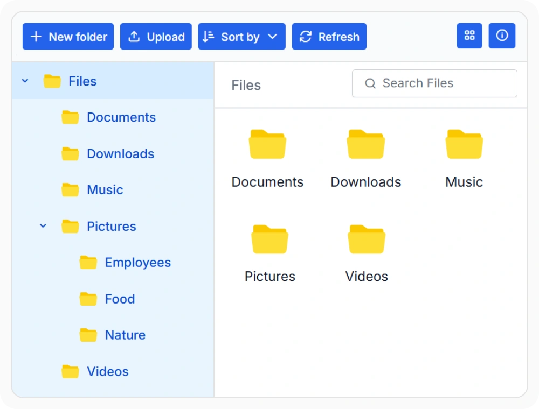The image size is (539, 409).
Task: Click the Downloads label in the grid
Action: coord(366,182)
